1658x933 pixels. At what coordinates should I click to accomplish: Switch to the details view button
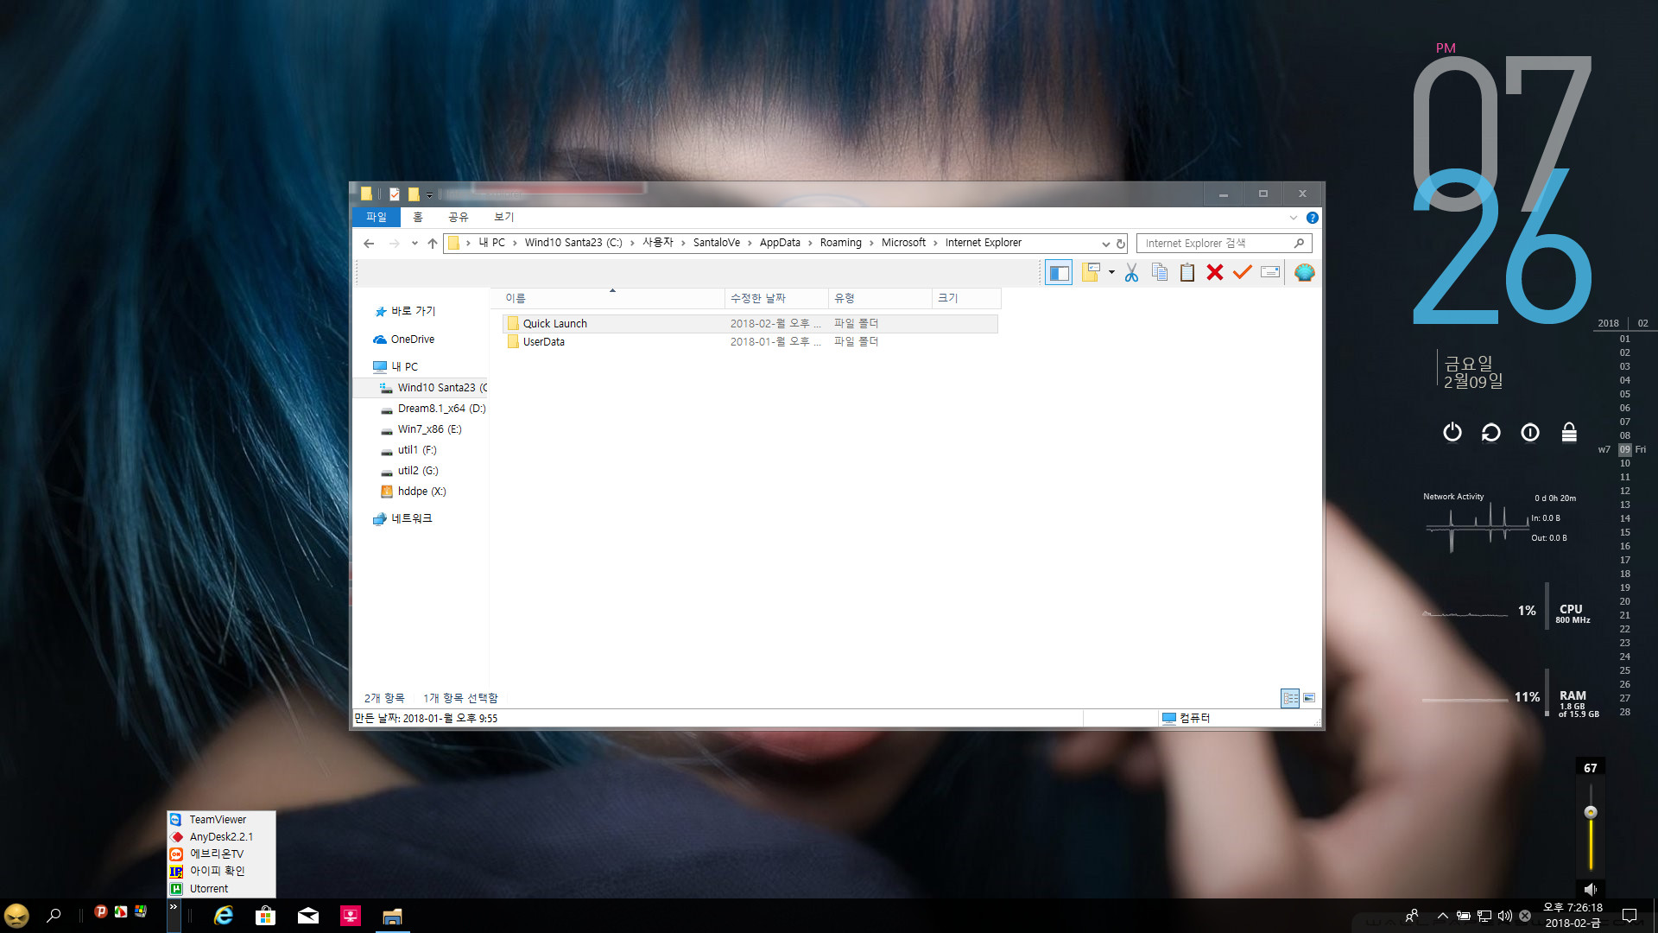[1290, 698]
